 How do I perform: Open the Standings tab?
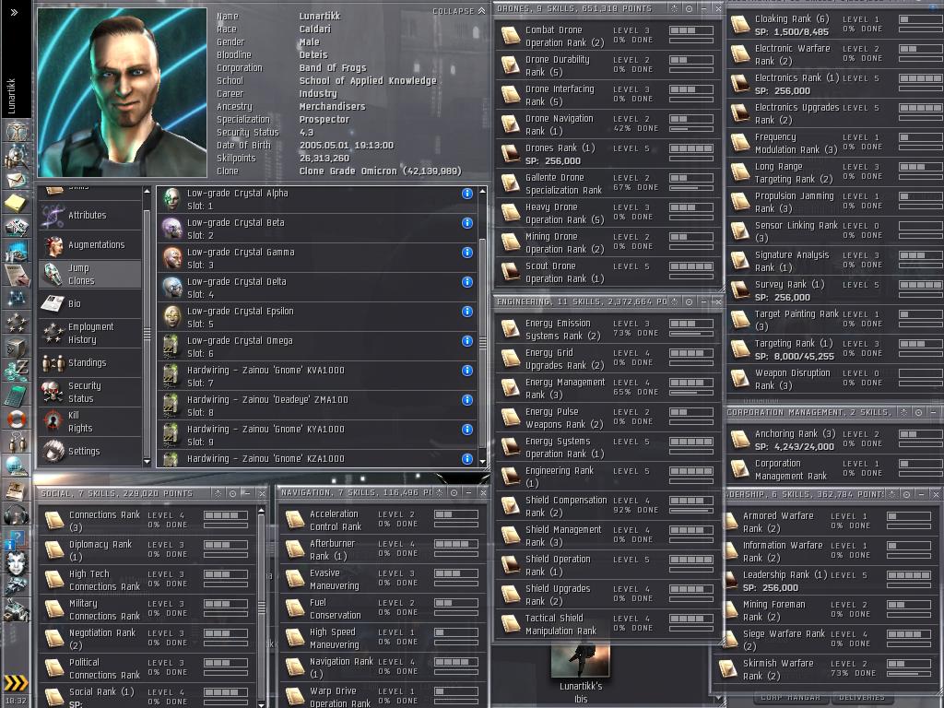pos(89,363)
